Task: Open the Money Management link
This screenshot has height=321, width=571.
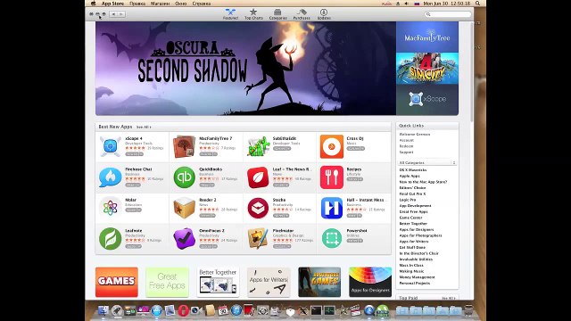Action: pyautogui.click(x=417, y=277)
